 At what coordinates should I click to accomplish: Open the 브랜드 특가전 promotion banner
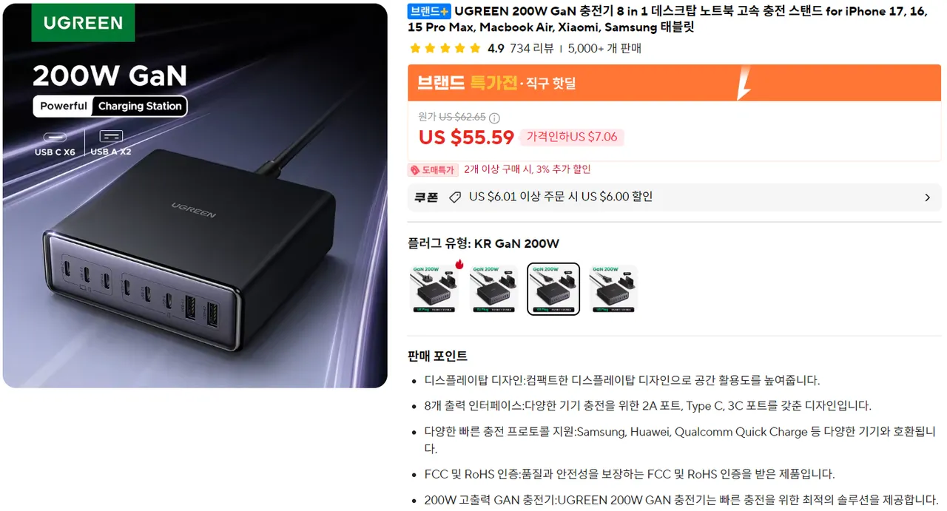pyautogui.click(x=675, y=83)
